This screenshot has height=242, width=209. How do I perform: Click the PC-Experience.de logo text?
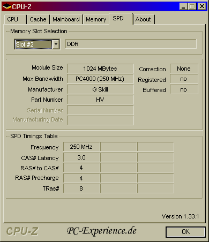click(102, 231)
